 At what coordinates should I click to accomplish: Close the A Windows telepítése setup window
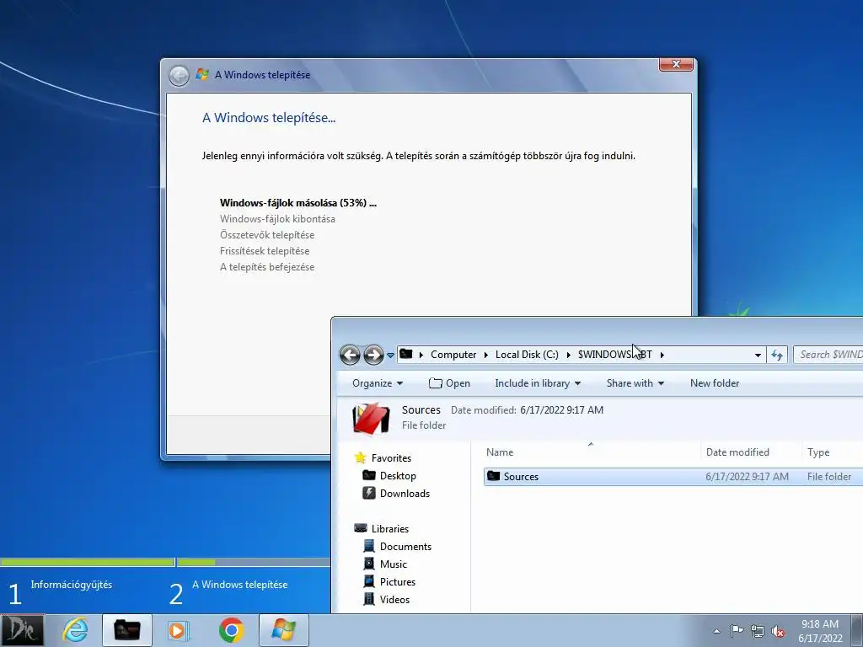pyautogui.click(x=676, y=64)
